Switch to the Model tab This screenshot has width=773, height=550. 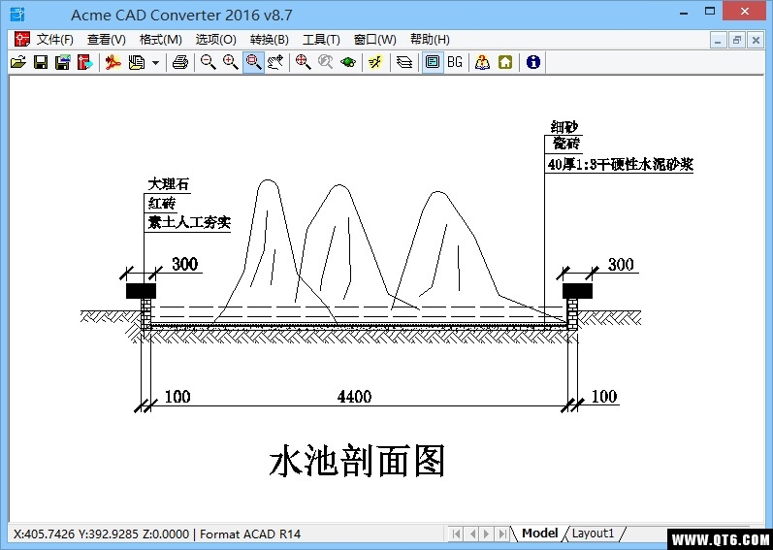point(540,534)
